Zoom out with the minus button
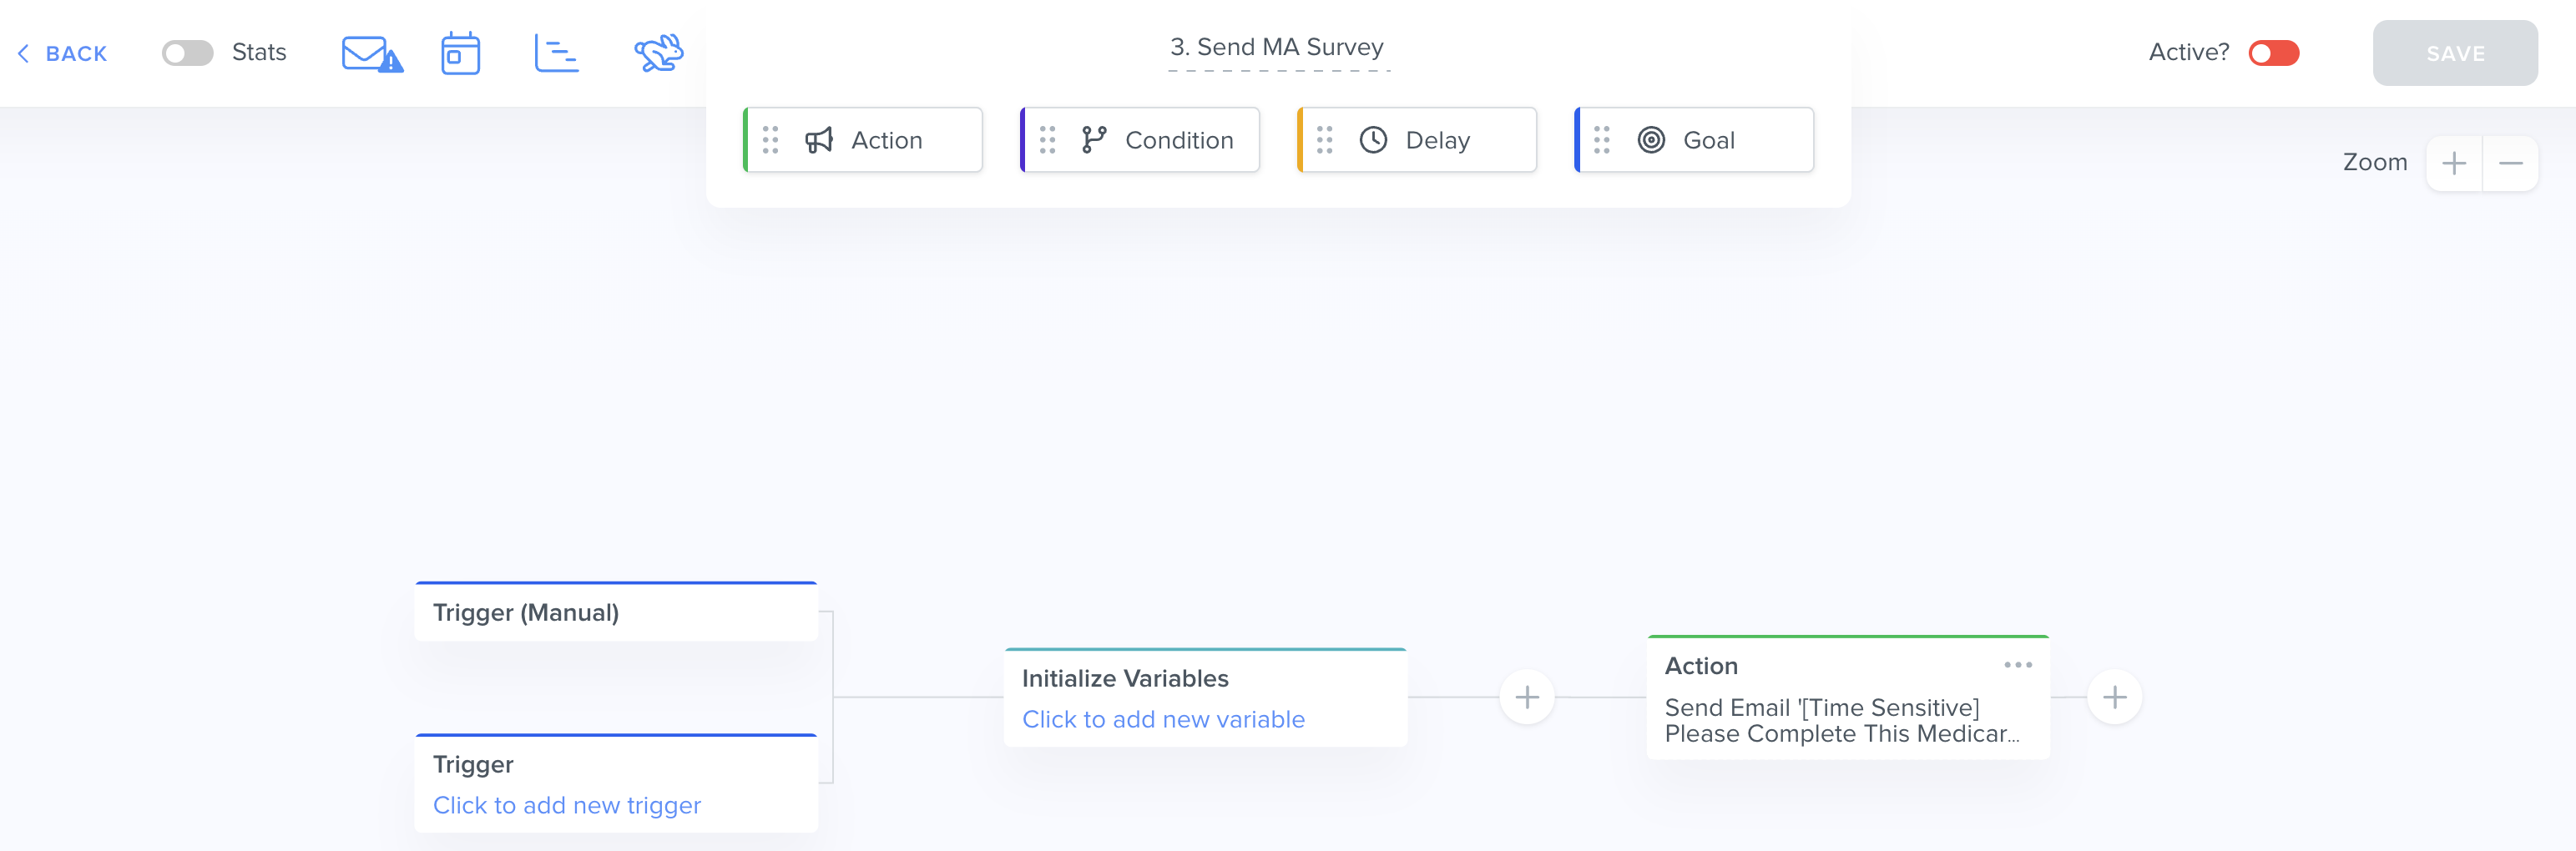The height and width of the screenshot is (851, 2576). click(x=2510, y=163)
